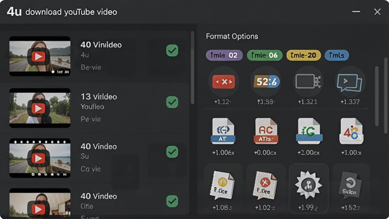This screenshot has height=219, width=389.
Task: Click the video list scrollbar
Action: (192, 68)
